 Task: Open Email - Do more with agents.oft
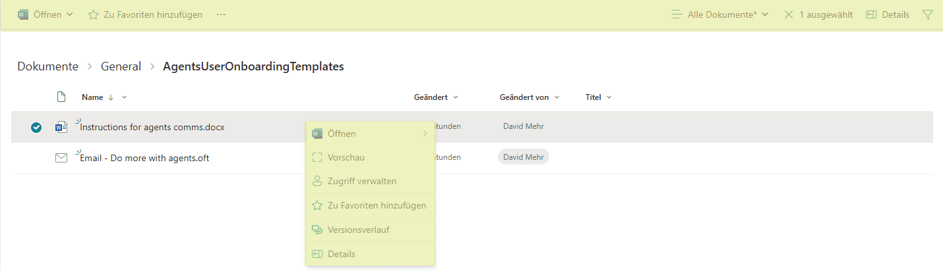point(144,158)
